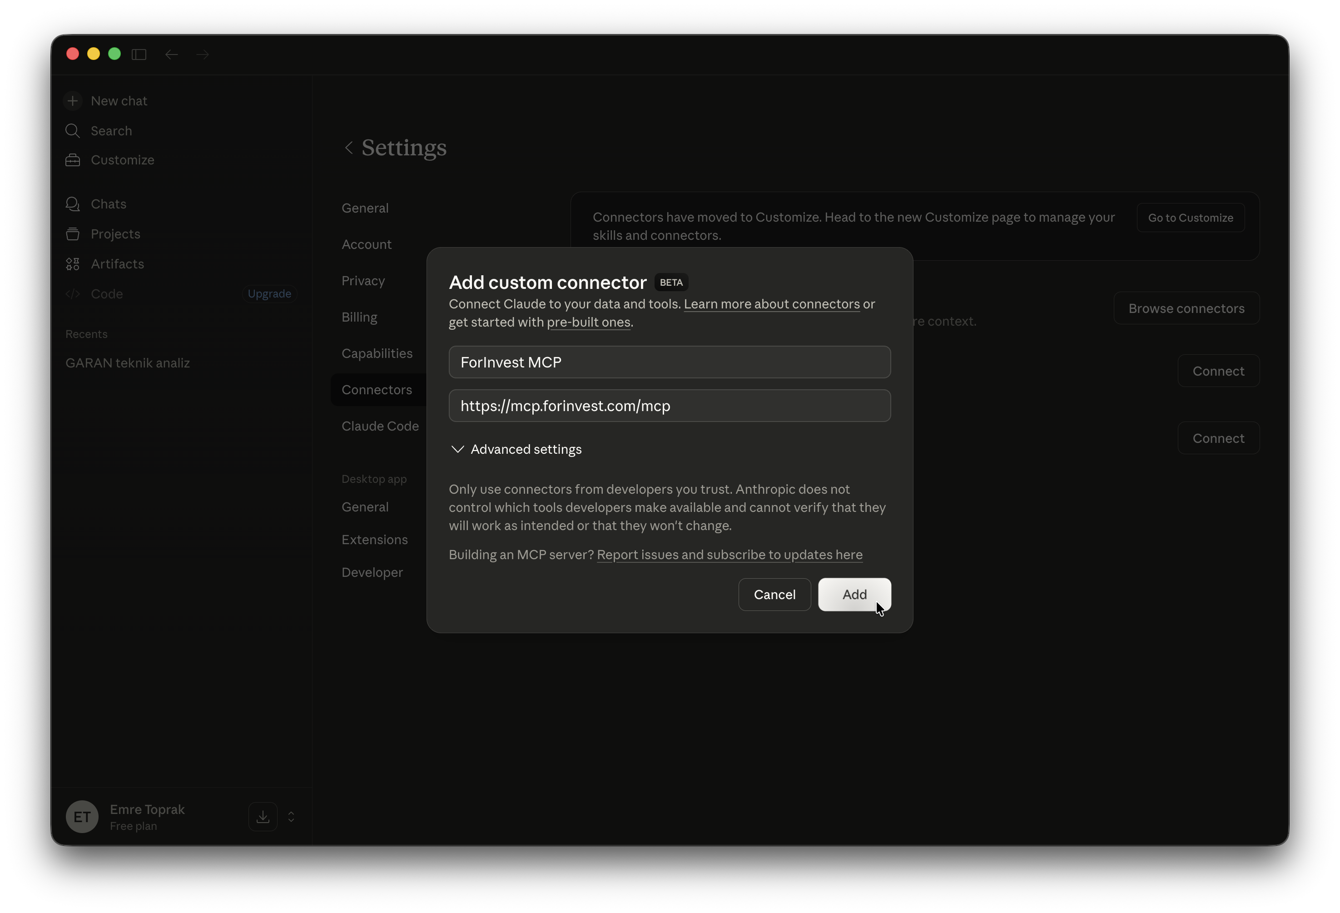Viewport: 1340px width, 913px height.
Task: Click Add to create the connector
Action: tap(854, 595)
